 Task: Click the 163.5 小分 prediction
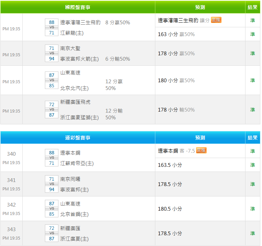point(170,165)
